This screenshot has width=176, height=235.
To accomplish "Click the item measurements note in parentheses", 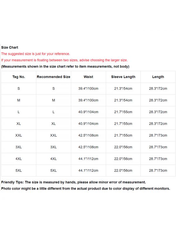I will [65, 66].
